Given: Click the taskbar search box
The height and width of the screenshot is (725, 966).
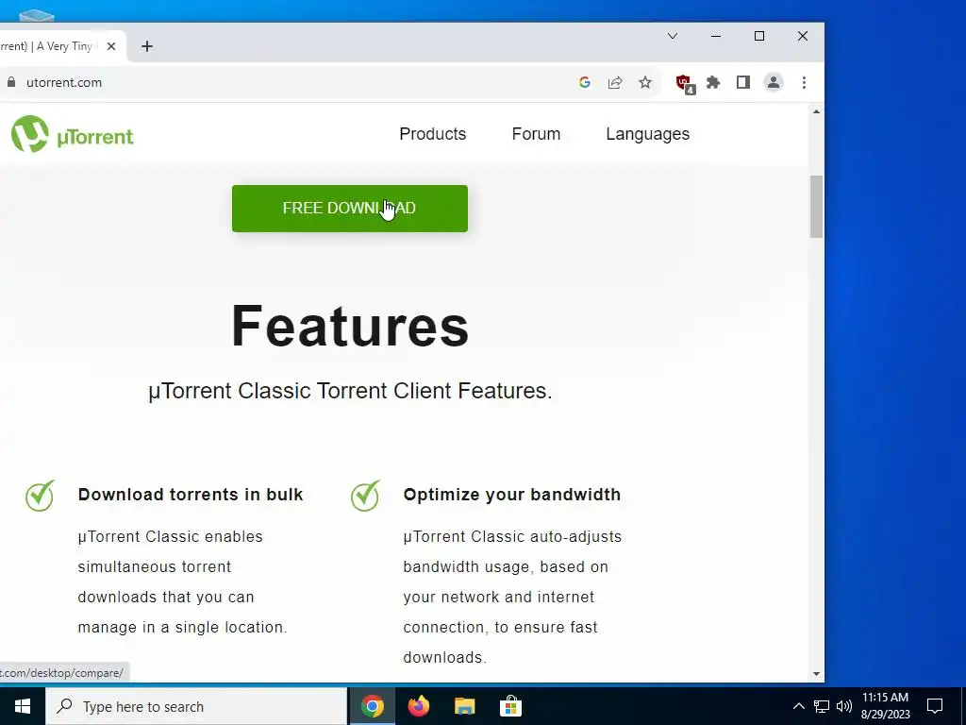Looking at the screenshot, I should [196, 706].
